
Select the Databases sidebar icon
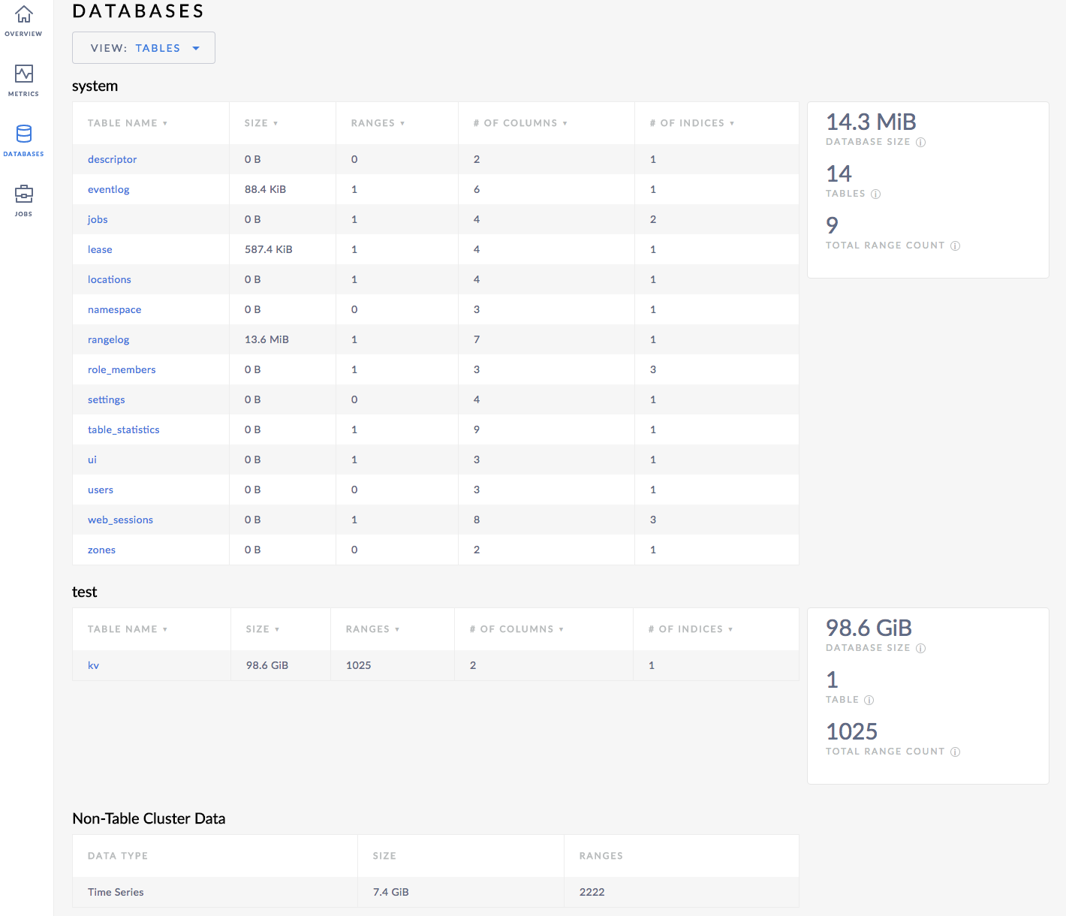point(23,137)
